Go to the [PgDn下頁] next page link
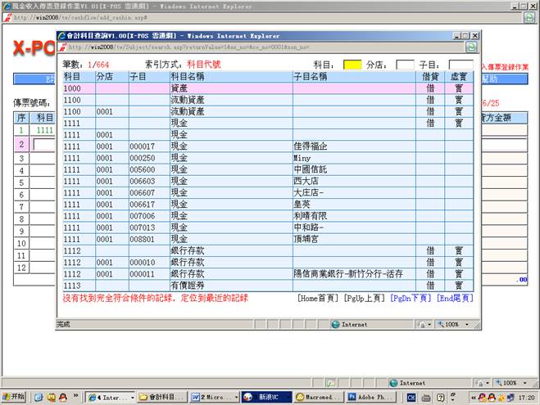 410,299
